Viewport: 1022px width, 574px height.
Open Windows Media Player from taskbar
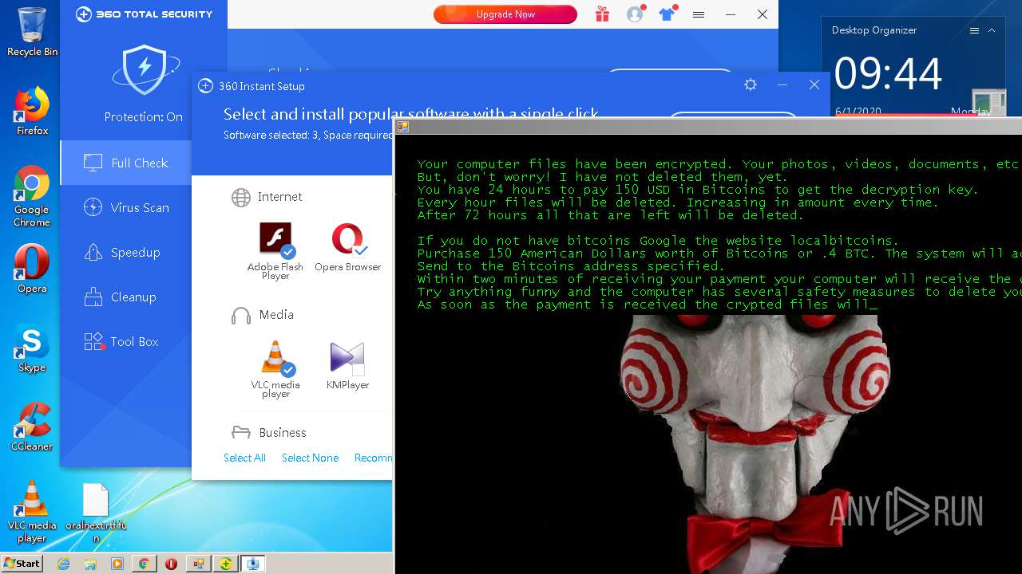coord(117,564)
